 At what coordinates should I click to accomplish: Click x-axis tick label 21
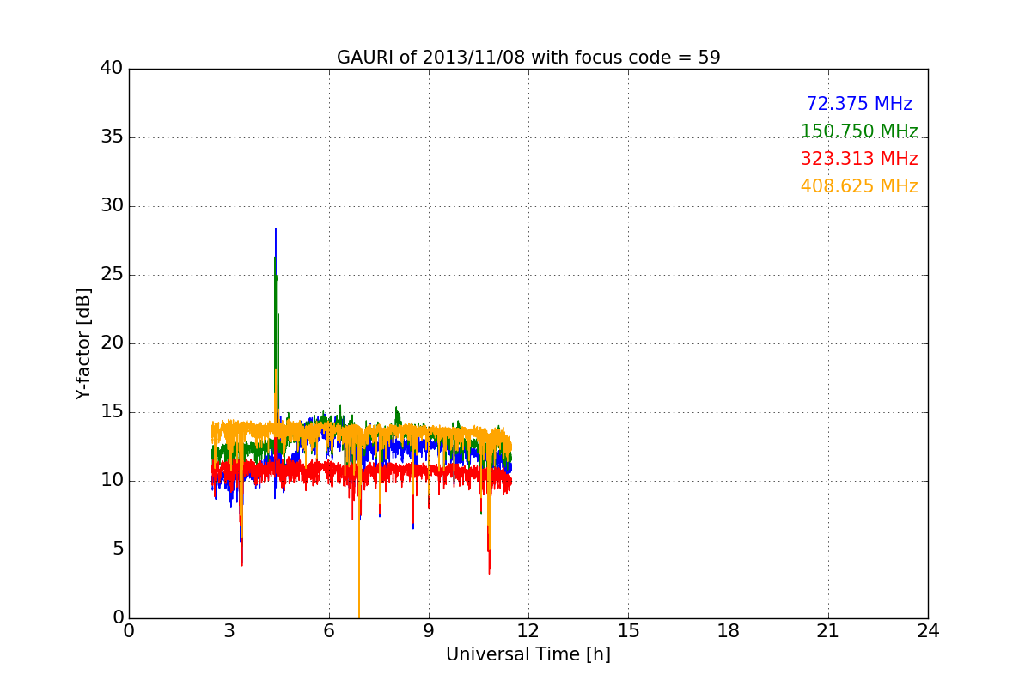pos(828,630)
